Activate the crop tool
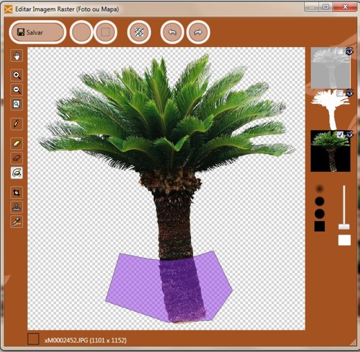360x352 pixels. 17,193
